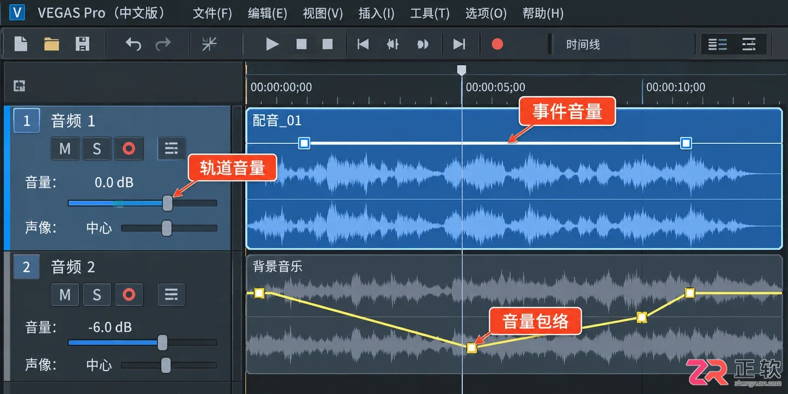This screenshot has width=788, height=394.
Task: Jump to the start of the project
Action: point(363,44)
